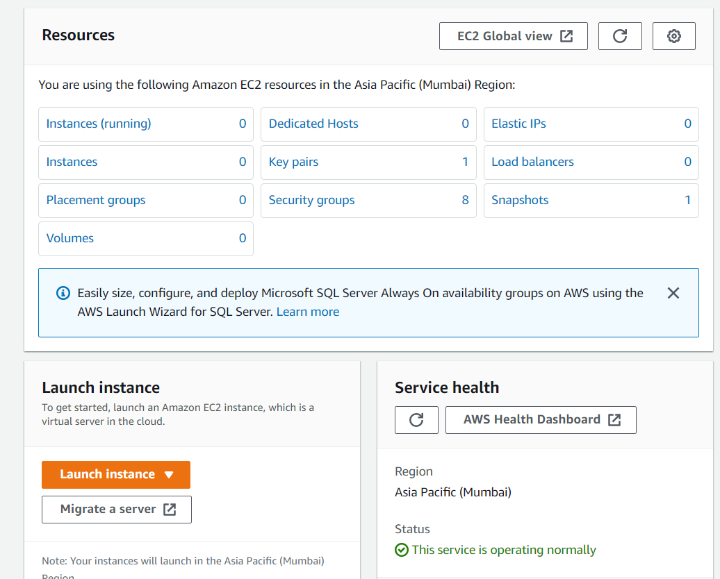Click the Volumes count 0

(x=243, y=238)
